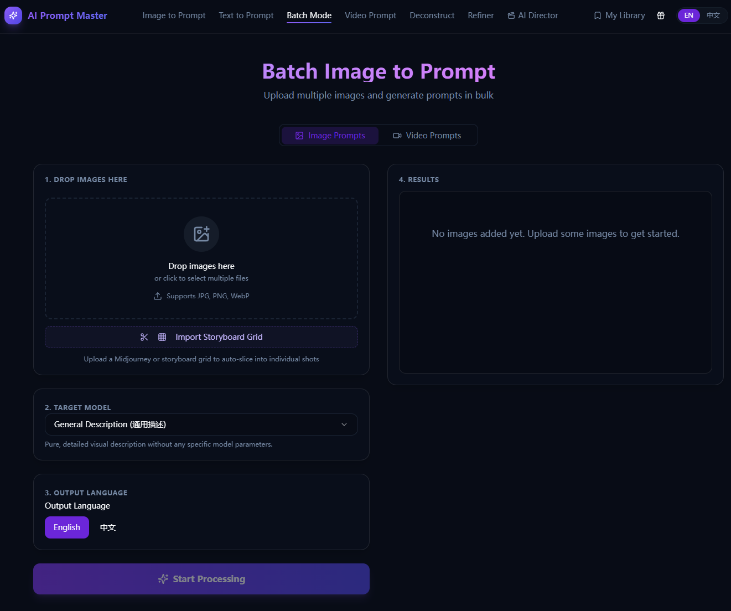This screenshot has width=731, height=611.
Task: Select English as the output language
Action: click(66, 527)
